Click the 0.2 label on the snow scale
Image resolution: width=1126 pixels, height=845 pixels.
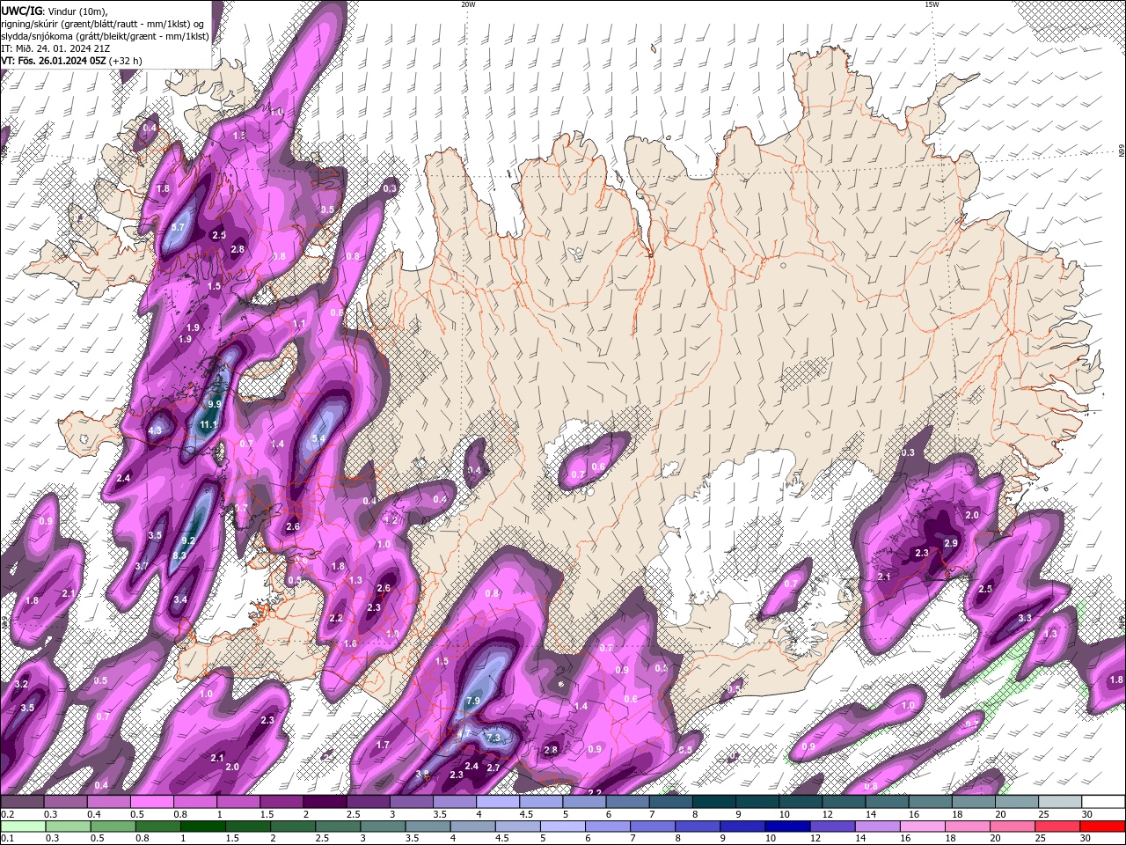(x=7, y=815)
